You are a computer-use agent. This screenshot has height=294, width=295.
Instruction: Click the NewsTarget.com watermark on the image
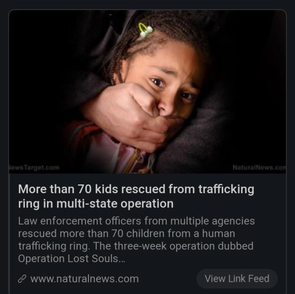(x=34, y=167)
